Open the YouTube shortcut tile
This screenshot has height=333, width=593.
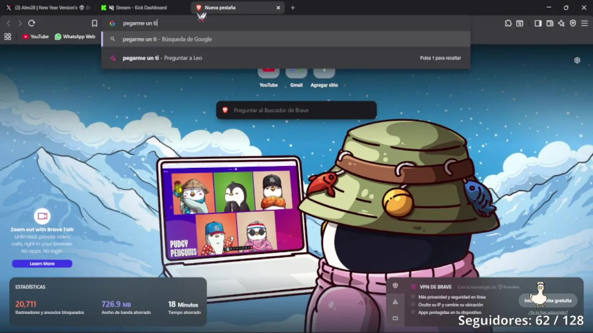coord(269,77)
